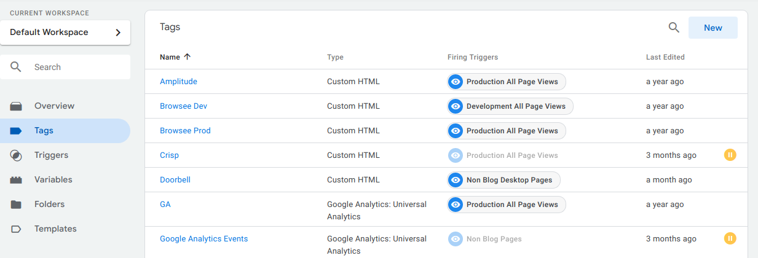Click the Folders icon in sidebar
This screenshot has height=258, width=758.
(16, 205)
